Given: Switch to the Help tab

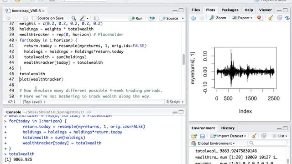Looking at the screenshot, I should (x=249, y=10).
